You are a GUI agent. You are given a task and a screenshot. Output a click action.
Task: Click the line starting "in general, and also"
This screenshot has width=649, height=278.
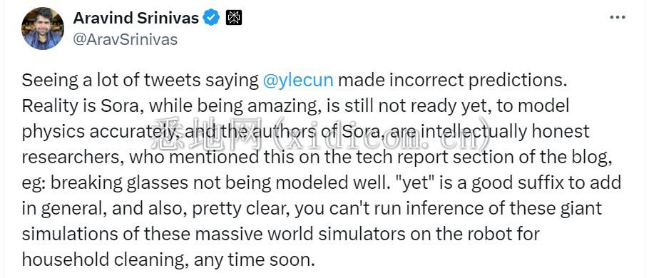[x=312, y=208]
